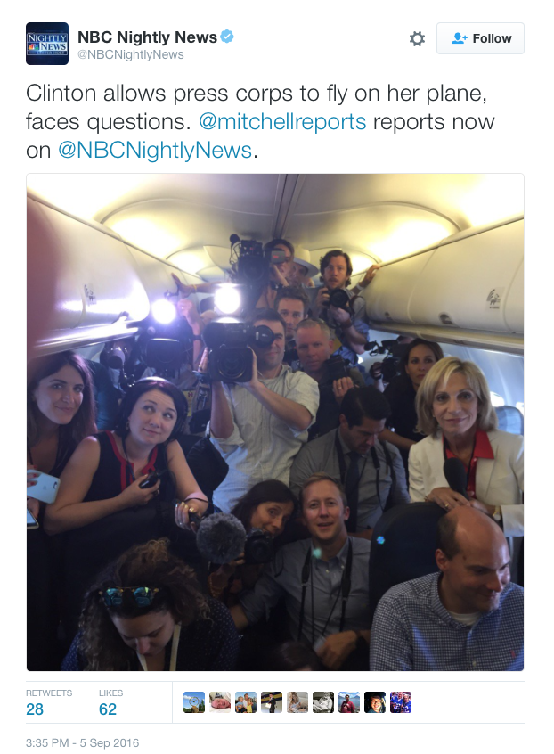The width and height of the screenshot is (554, 754).
Task: Enlarge the press corps airplane photo
Action: (275, 422)
